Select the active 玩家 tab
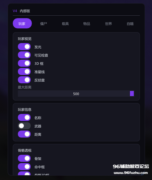Viewport: 152px width, 180px height. (22, 23)
